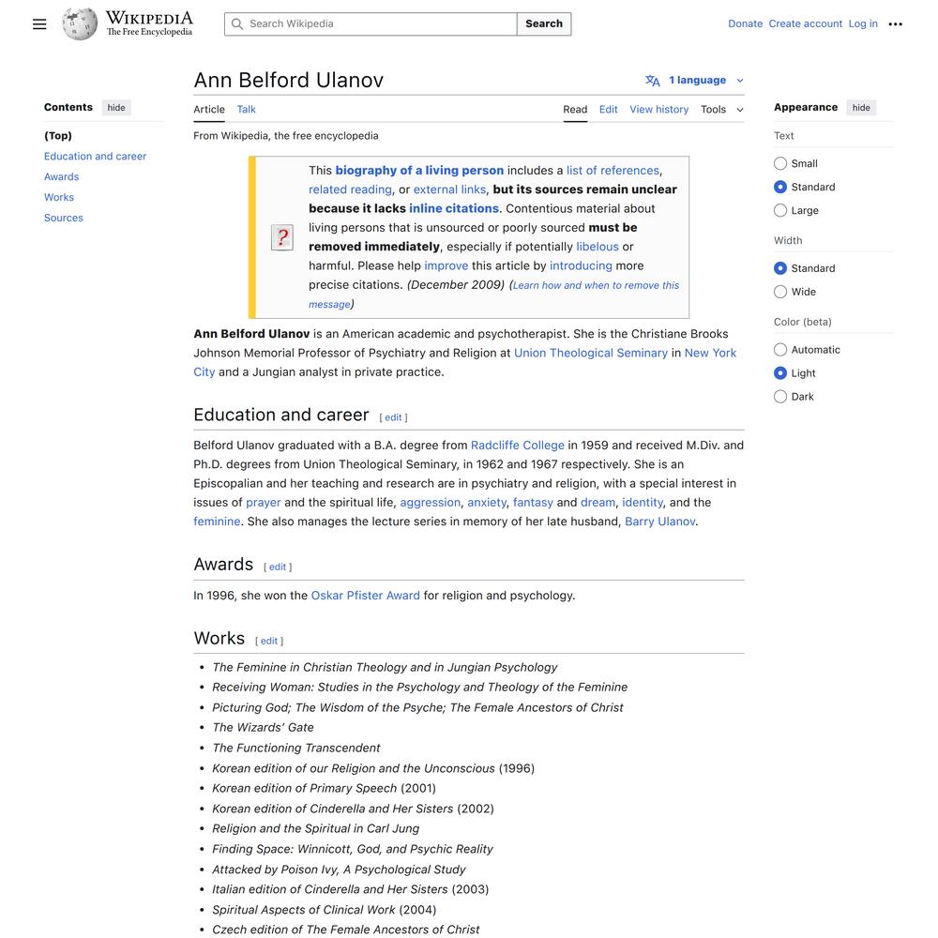Image resolution: width=938 pixels, height=938 pixels.
Task: Select Dark color mode
Action: [x=780, y=396]
